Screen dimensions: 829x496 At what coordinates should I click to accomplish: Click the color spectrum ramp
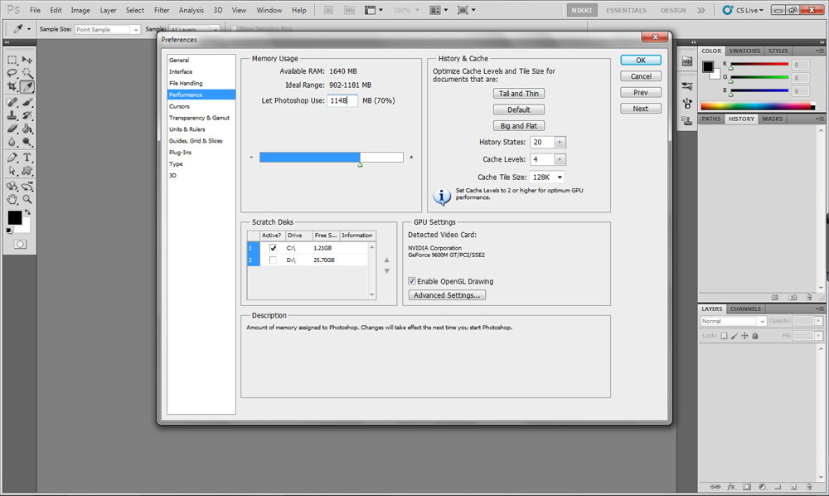(758, 106)
